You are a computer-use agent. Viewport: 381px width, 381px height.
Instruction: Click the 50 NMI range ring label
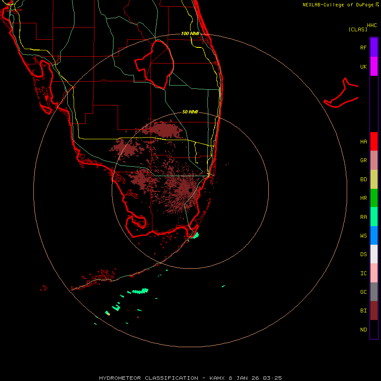click(x=190, y=112)
